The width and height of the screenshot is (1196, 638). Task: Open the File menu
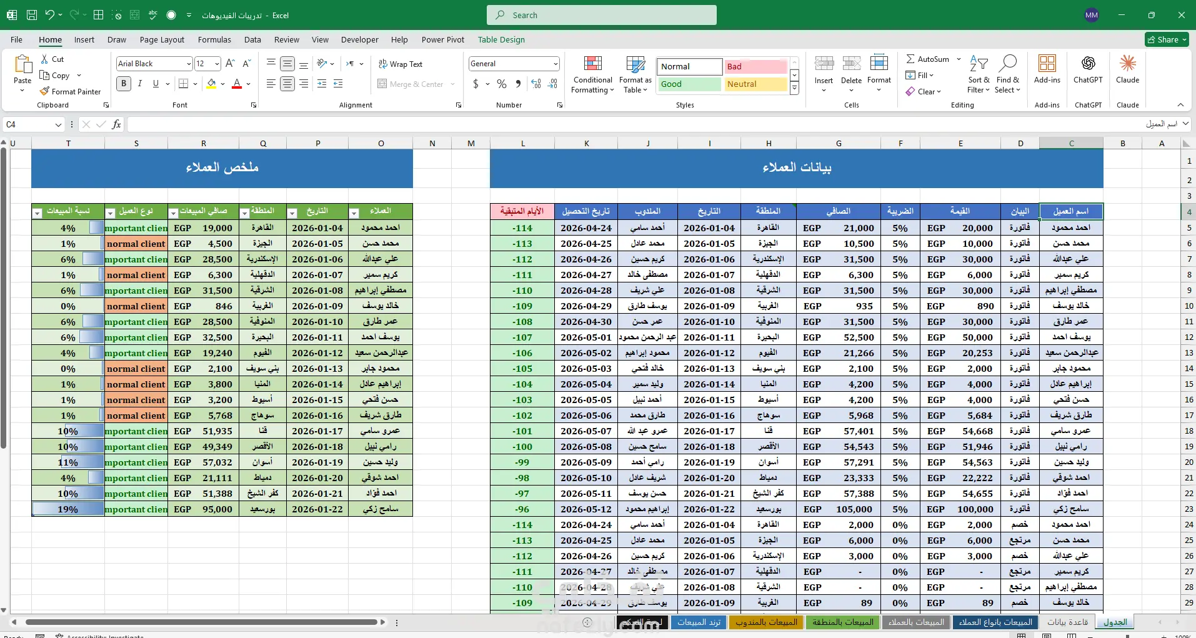[x=16, y=39]
